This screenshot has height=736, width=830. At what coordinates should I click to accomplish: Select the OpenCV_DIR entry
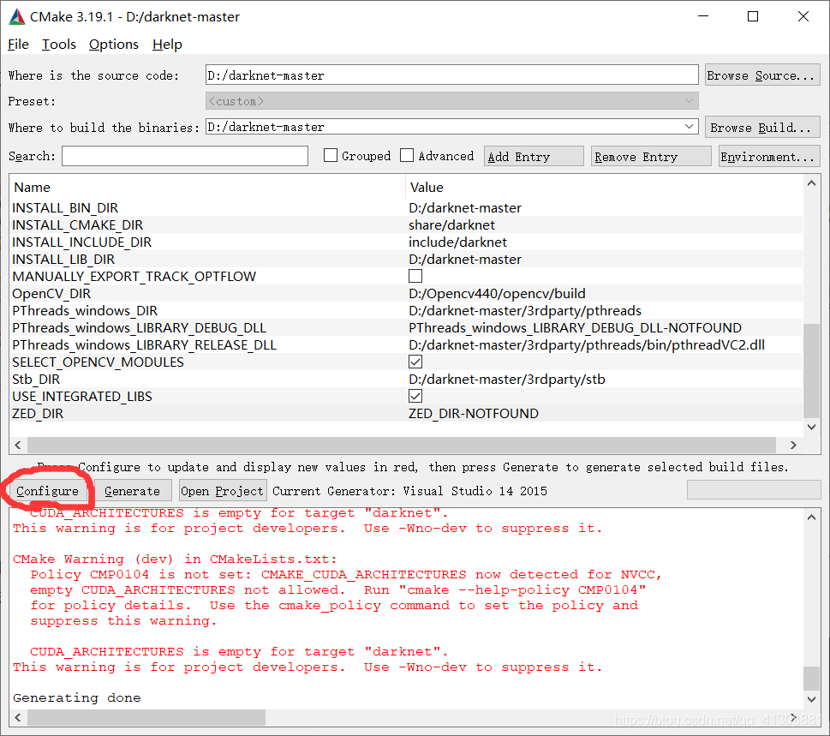(x=51, y=293)
